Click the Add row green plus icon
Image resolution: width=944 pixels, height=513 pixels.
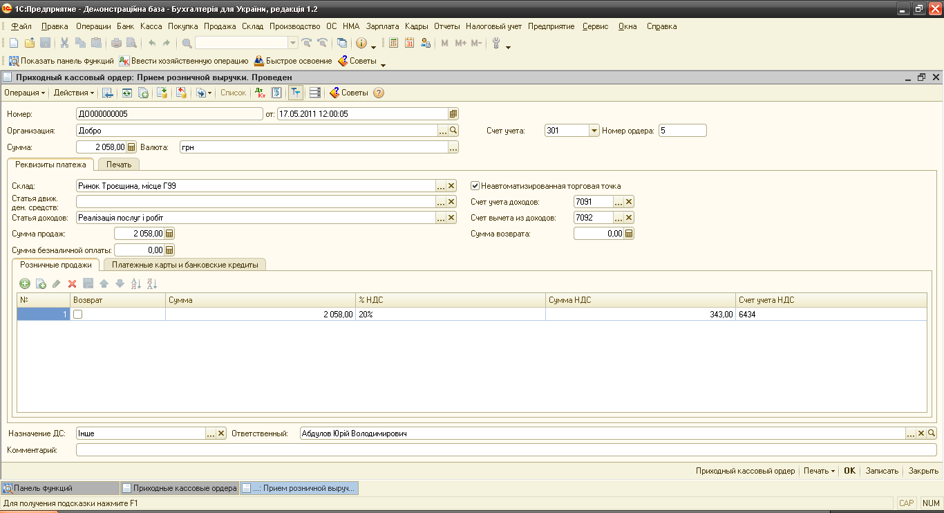[x=25, y=283]
